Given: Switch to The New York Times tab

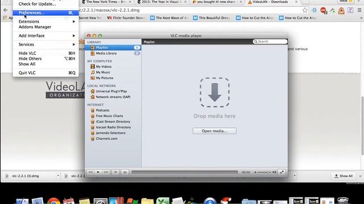Looking at the screenshot, I should (x=107, y=2).
